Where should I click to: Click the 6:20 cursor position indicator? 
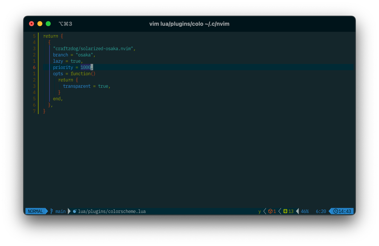coord(321,211)
